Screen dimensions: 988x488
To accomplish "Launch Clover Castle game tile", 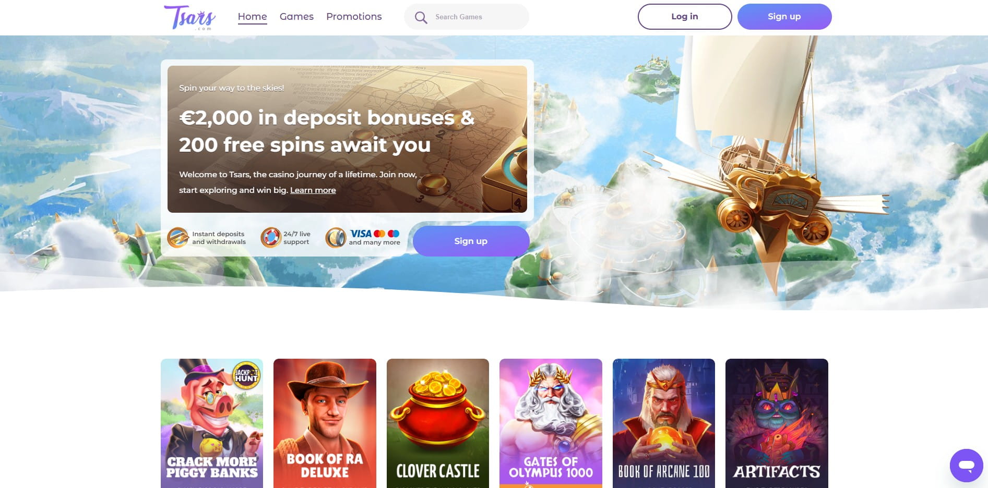I will click(437, 423).
